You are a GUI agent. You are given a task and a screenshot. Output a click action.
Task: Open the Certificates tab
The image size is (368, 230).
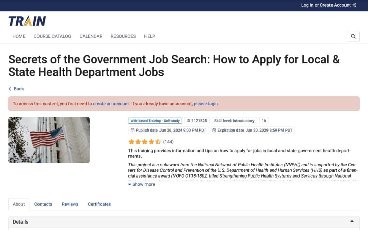click(99, 204)
